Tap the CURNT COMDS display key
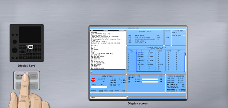The width and height of the screenshot is (228, 108). [33, 76]
